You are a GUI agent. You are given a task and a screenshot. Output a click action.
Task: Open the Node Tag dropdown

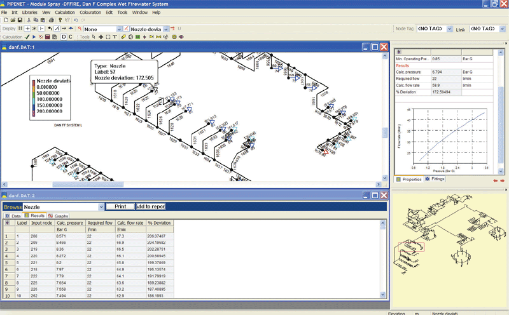point(450,29)
